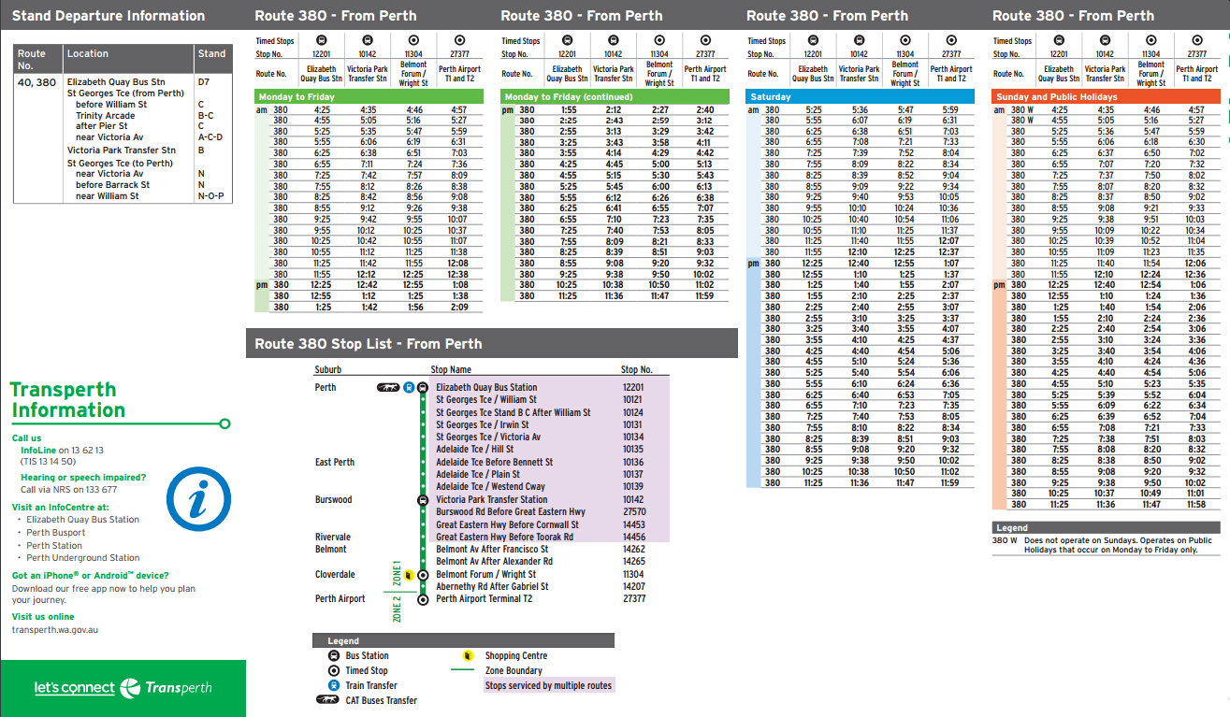
Task: Click timed stop marker beside Belmont Forum / Wright St stop
Action: pos(423,575)
